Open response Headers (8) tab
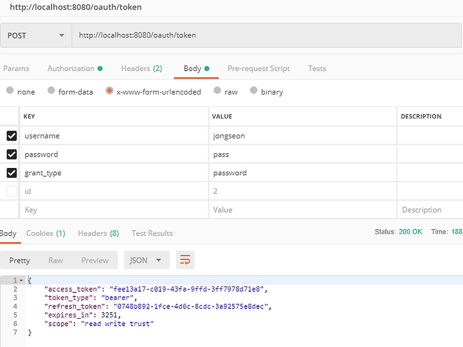Viewport: 463px width, 347px height. [98, 233]
